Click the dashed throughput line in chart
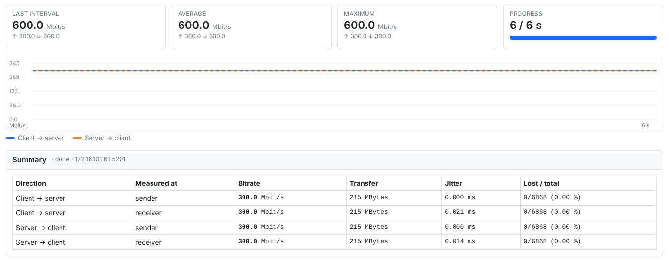The height and width of the screenshot is (260, 669). pyautogui.click(x=344, y=71)
